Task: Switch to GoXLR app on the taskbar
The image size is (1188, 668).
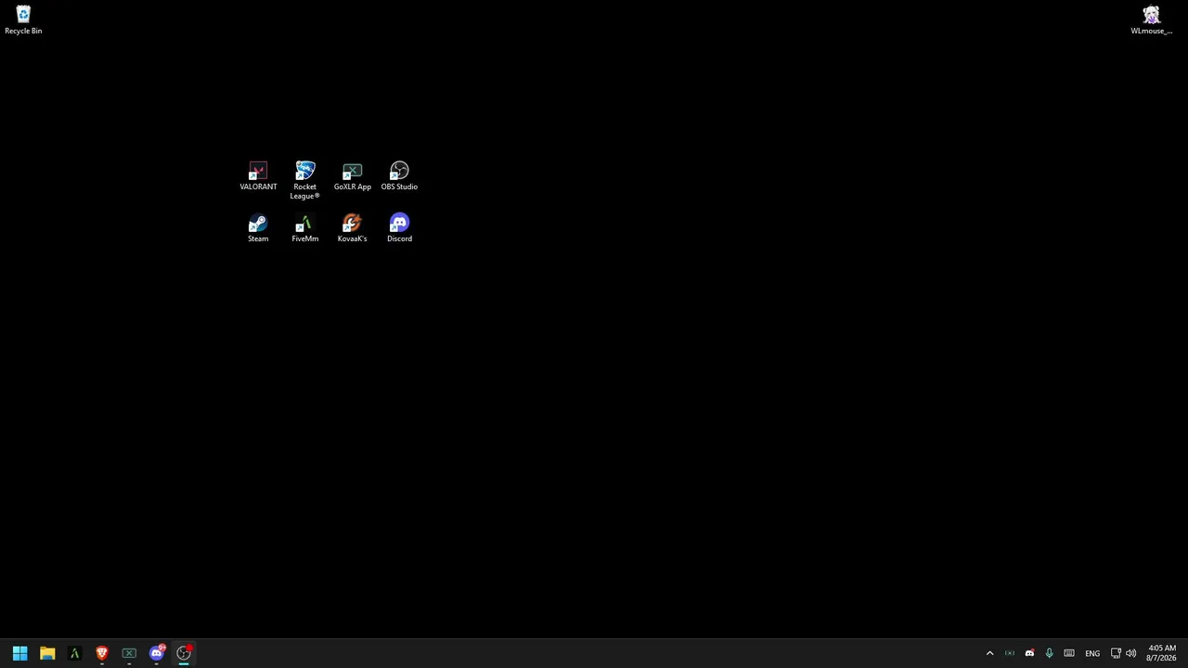Action: pos(129,653)
